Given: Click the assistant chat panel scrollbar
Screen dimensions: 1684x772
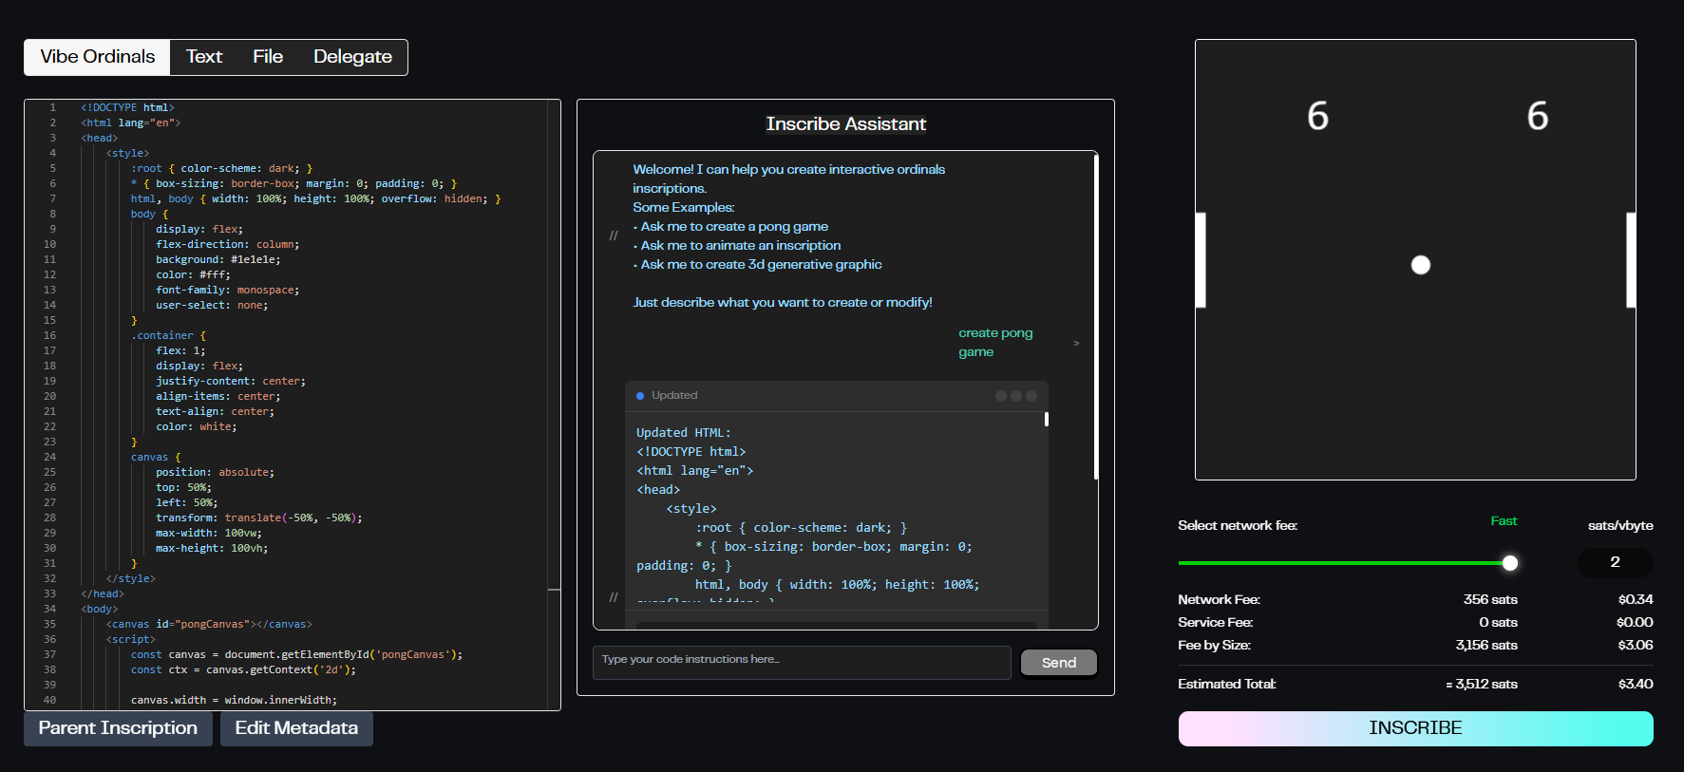Looking at the screenshot, I should pos(1096,318).
